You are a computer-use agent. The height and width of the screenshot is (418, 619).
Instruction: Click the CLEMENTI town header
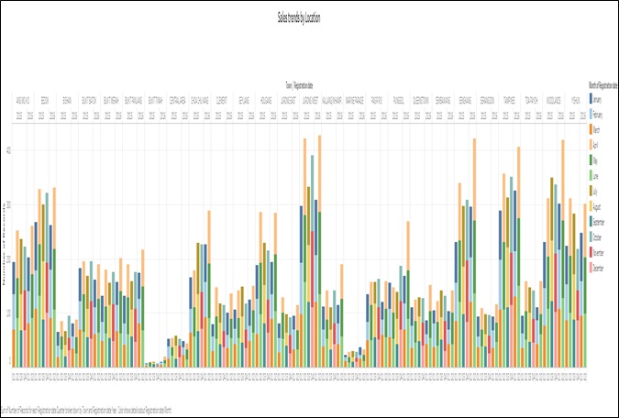point(222,101)
